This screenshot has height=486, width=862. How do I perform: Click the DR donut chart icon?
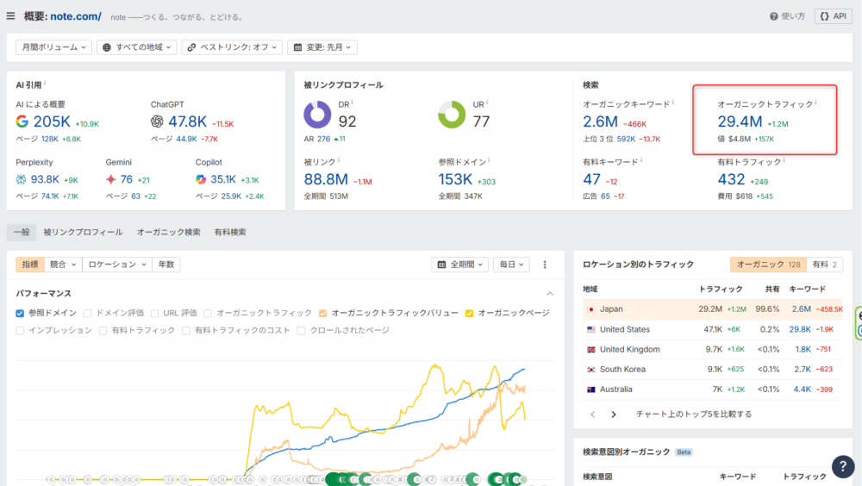317,115
